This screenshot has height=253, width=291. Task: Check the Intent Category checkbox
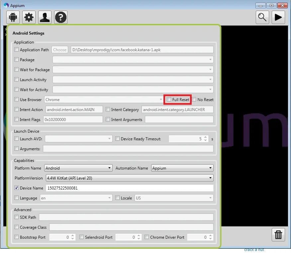tap(108, 109)
